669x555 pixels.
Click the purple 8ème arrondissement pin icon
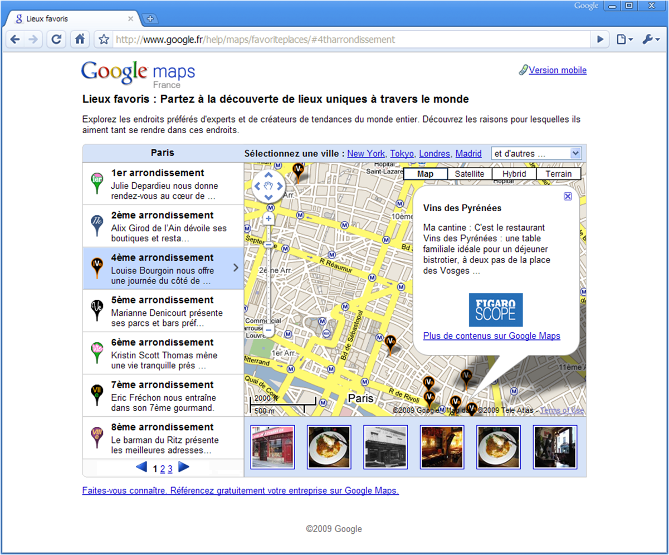click(x=97, y=437)
